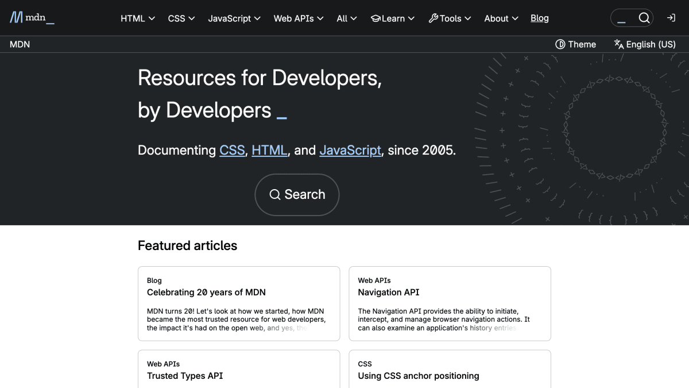Click the Web APIs tag above Trusted Types

pos(164,364)
